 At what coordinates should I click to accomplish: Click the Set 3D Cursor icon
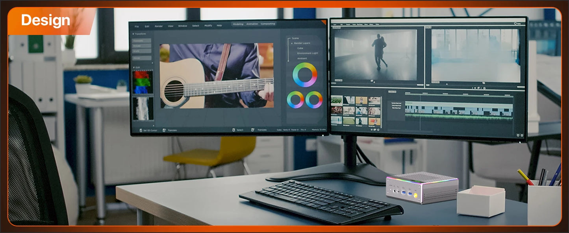tap(140, 130)
